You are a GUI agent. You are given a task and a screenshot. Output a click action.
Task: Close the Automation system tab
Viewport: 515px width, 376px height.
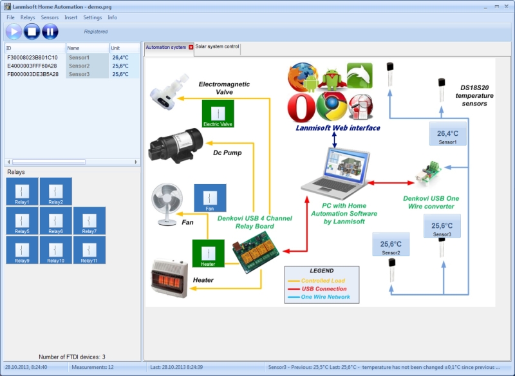(x=191, y=47)
